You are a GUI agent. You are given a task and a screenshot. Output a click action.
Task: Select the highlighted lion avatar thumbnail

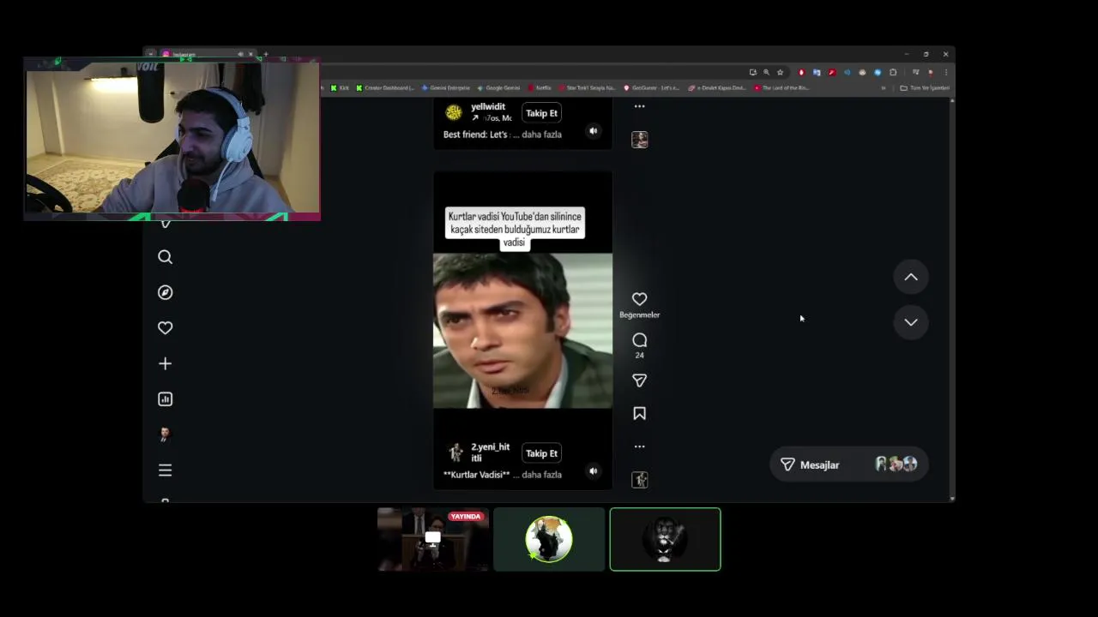point(665,539)
